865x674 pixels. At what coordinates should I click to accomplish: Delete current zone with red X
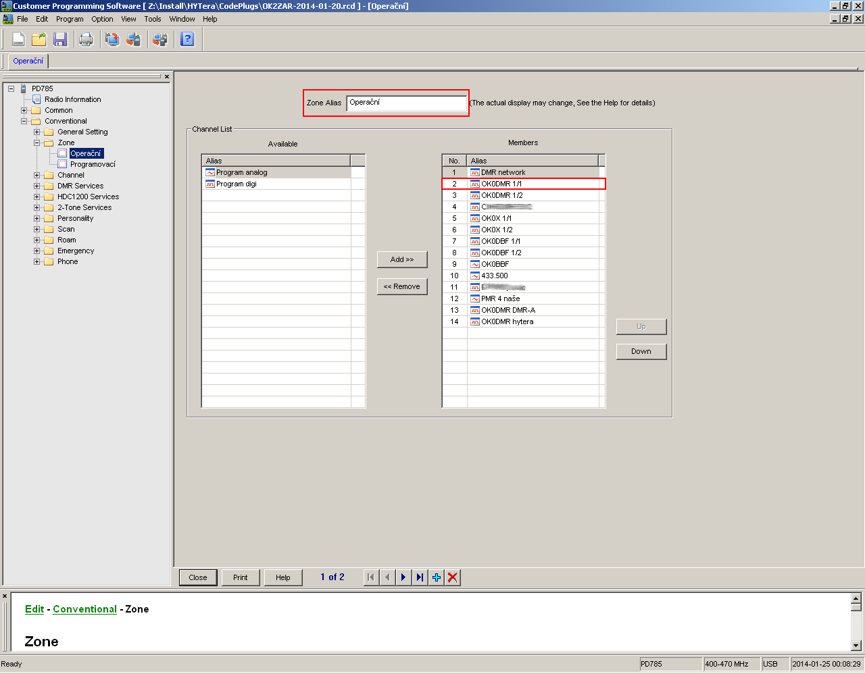coord(453,577)
